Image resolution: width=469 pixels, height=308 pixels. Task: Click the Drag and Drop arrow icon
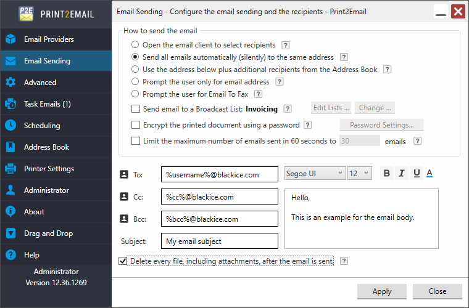(x=10, y=233)
